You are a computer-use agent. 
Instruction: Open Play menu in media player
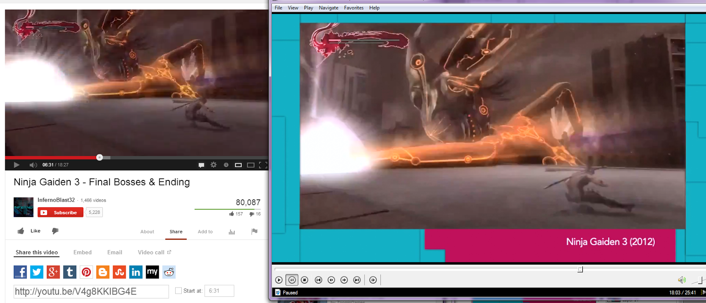click(308, 8)
